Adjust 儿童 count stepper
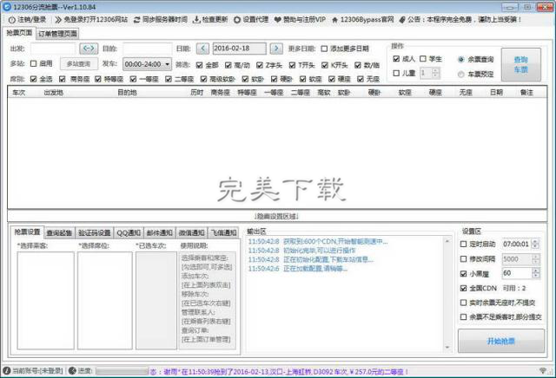 click(x=435, y=73)
